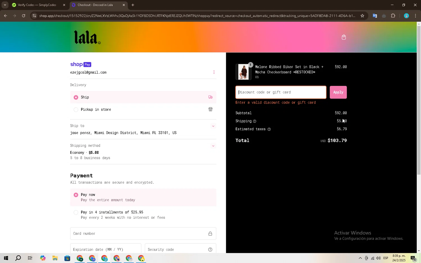Open the tab search dropdown arrow

(5, 5)
